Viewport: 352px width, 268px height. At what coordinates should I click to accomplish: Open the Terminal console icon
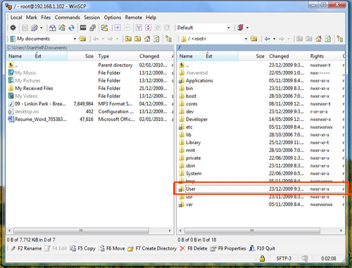[x=83, y=27]
